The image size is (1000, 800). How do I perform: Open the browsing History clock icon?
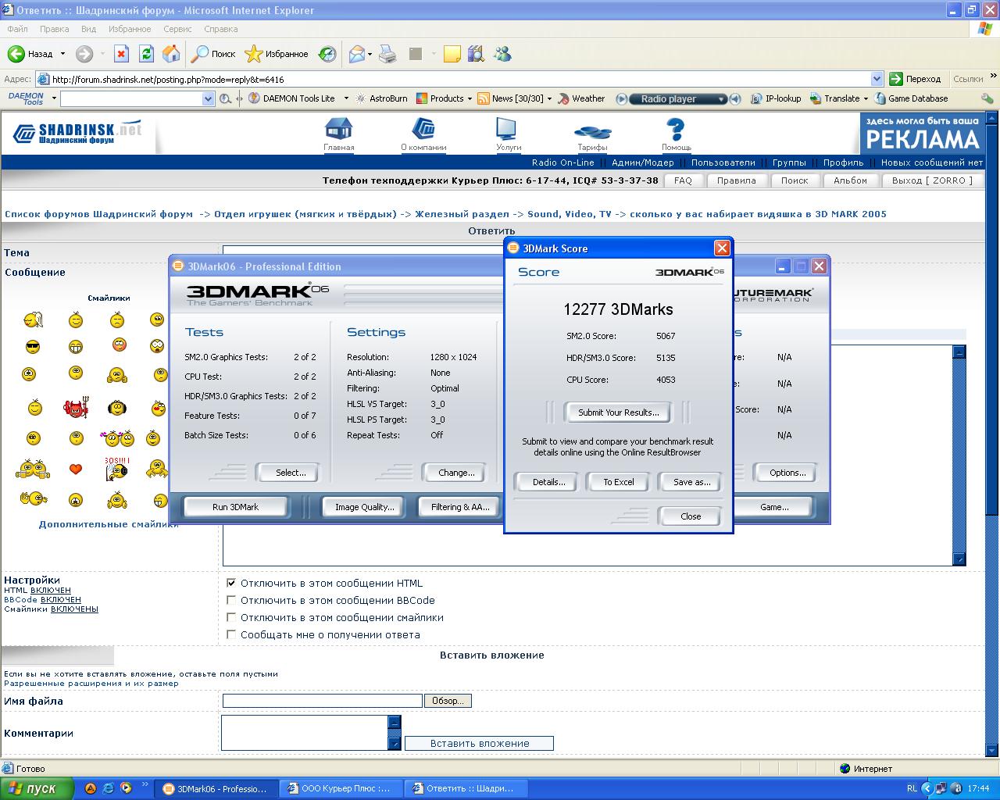(x=328, y=54)
